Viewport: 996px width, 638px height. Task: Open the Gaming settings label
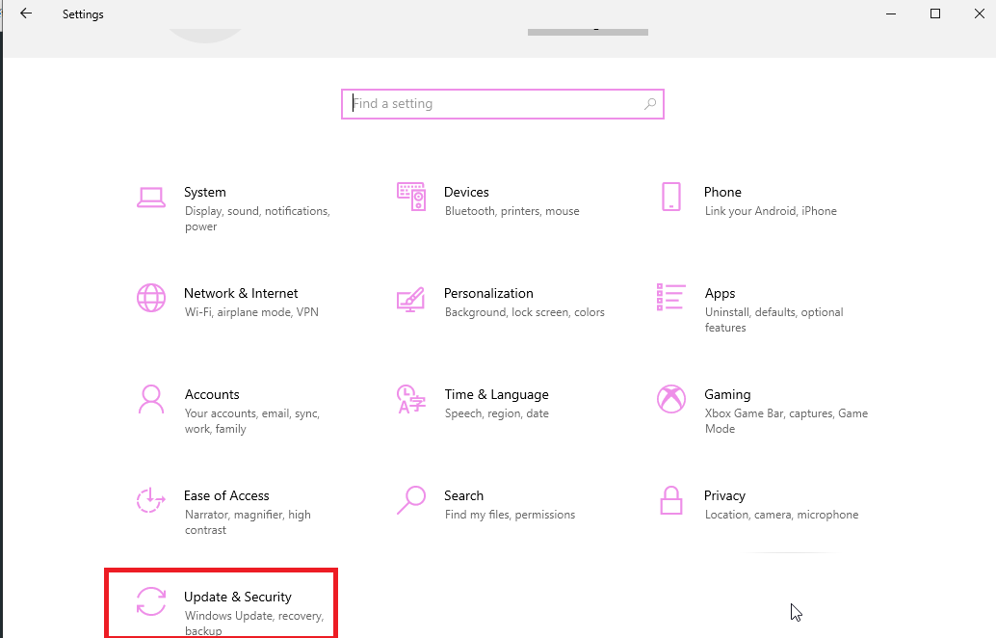(x=727, y=395)
